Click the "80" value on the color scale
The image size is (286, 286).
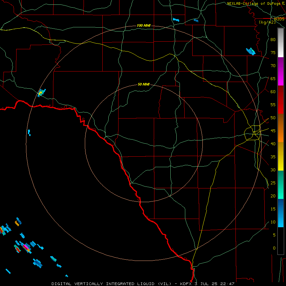click(x=273, y=40)
